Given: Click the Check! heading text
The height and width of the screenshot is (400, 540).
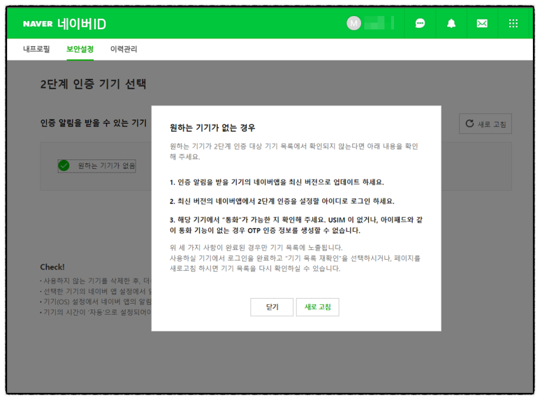Looking at the screenshot, I should coord(52,267).
